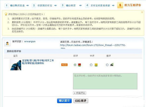Go to step 2 付款到支付宝
Image resolution: width=146 pixels, height=107 pixels.
pyautogui.click(x=42, y=5)
